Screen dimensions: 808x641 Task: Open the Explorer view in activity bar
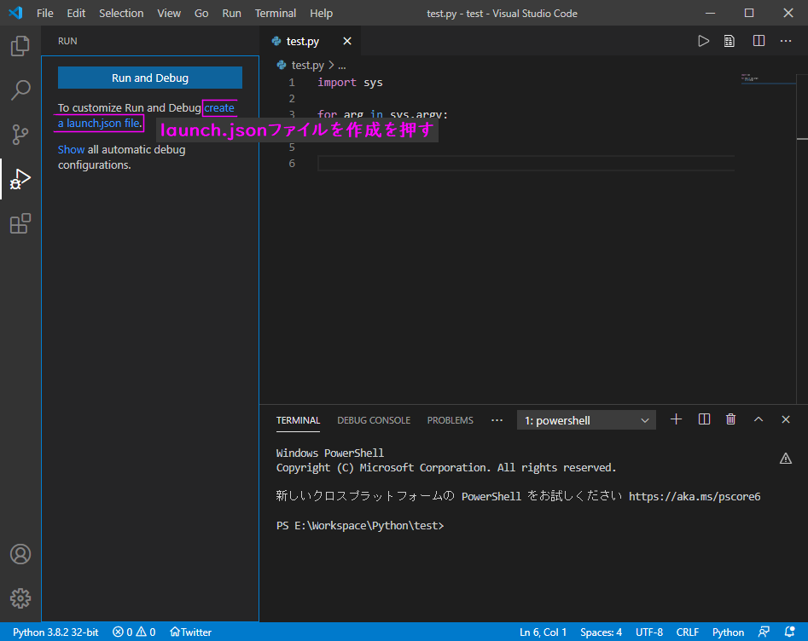click(20, 46)
